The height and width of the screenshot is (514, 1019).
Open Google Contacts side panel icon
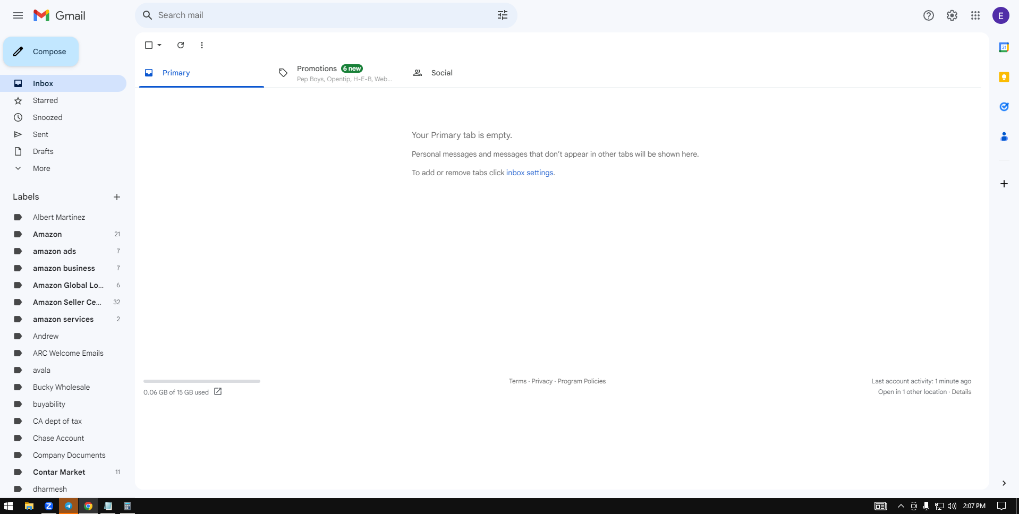(1004, 136)
